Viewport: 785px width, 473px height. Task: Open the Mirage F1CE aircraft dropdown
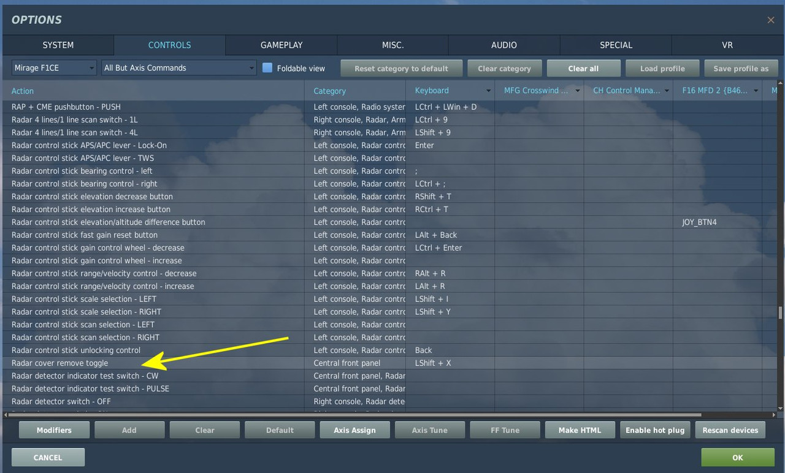click(x=55, y=68)
